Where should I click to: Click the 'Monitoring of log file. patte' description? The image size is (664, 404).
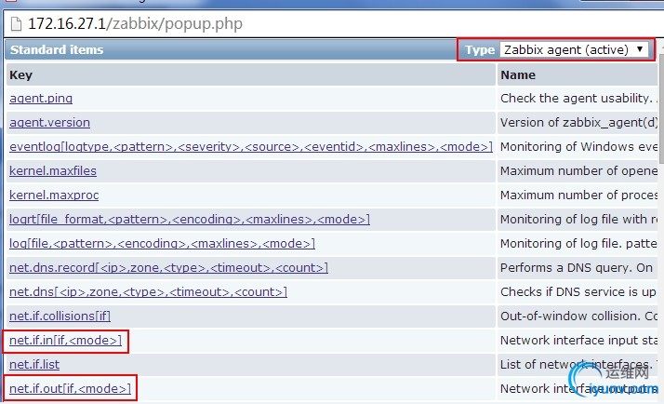coord(578,243)
